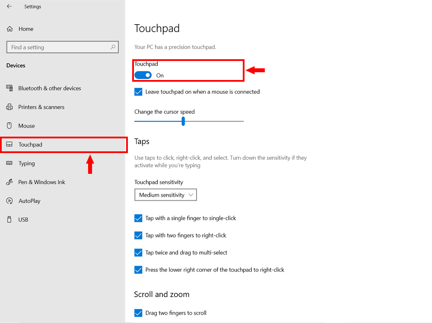This screenshot has width=432, height=323.
Task: Click the Typing keyboard icon
Action: pos(10,163)
